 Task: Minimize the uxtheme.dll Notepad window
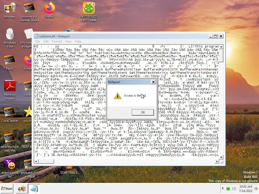click(x=210, y=36)
